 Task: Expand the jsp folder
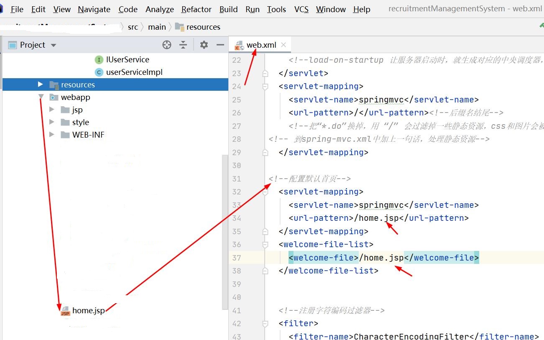pos(52,110)
